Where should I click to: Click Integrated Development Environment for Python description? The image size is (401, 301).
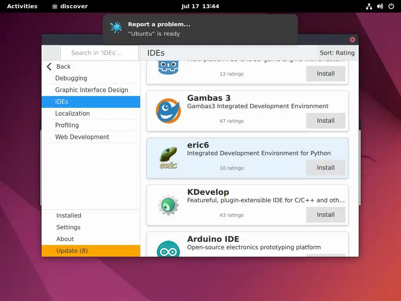pos(259,153)
